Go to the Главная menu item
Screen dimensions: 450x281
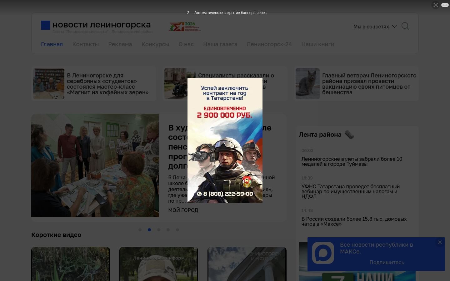click(x=52, y=44)
